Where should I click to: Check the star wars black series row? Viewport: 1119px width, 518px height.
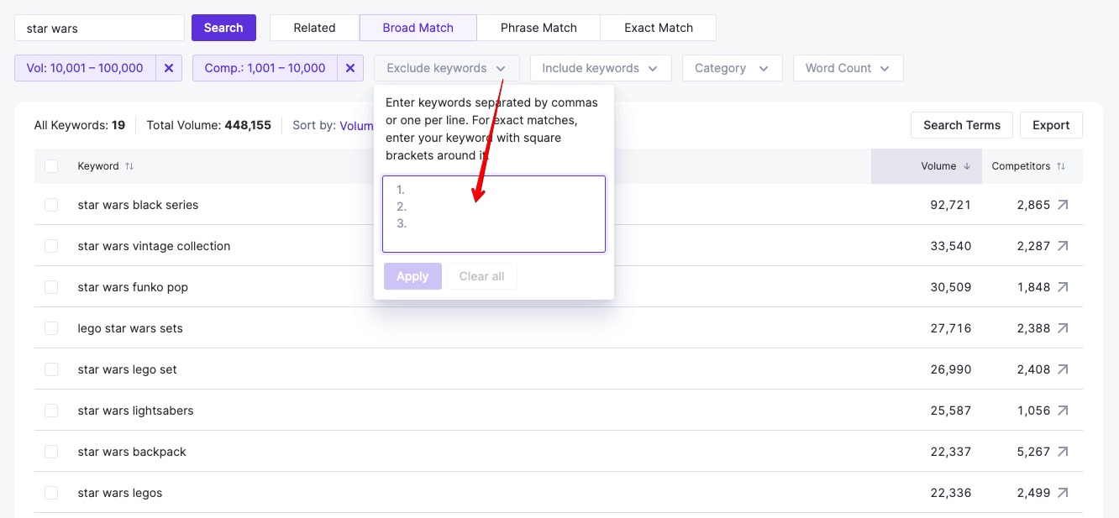point(51,205)
